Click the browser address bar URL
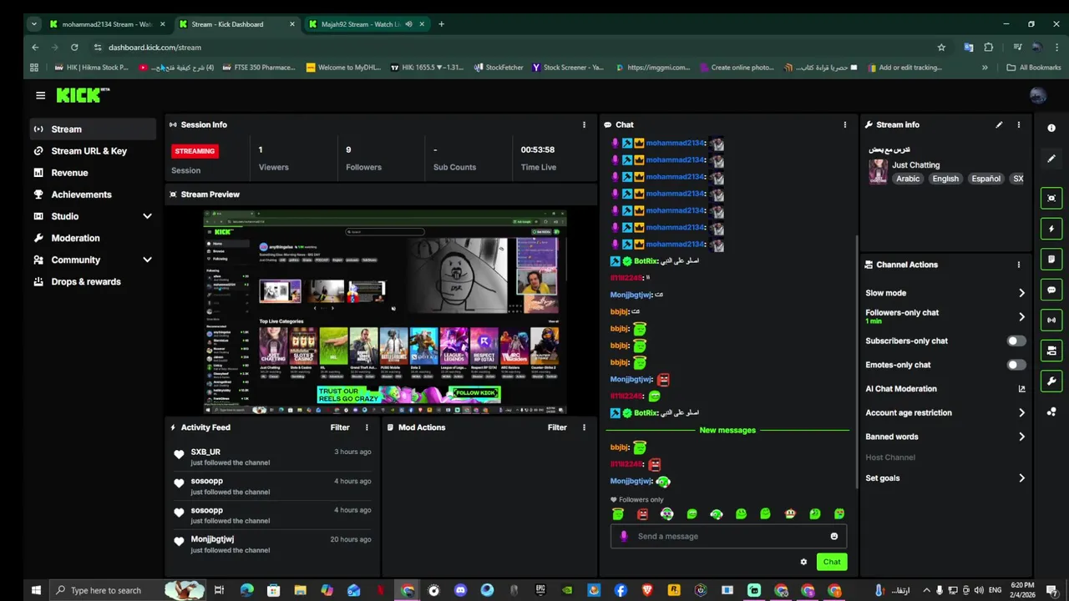 point(155,48)
